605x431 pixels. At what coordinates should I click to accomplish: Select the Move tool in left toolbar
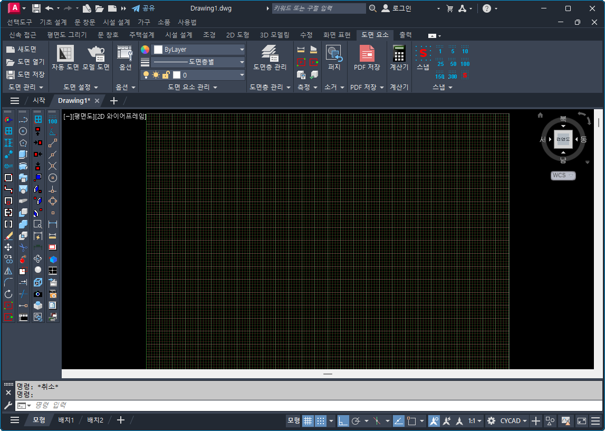pyautogui.click(x=8, y=247)
